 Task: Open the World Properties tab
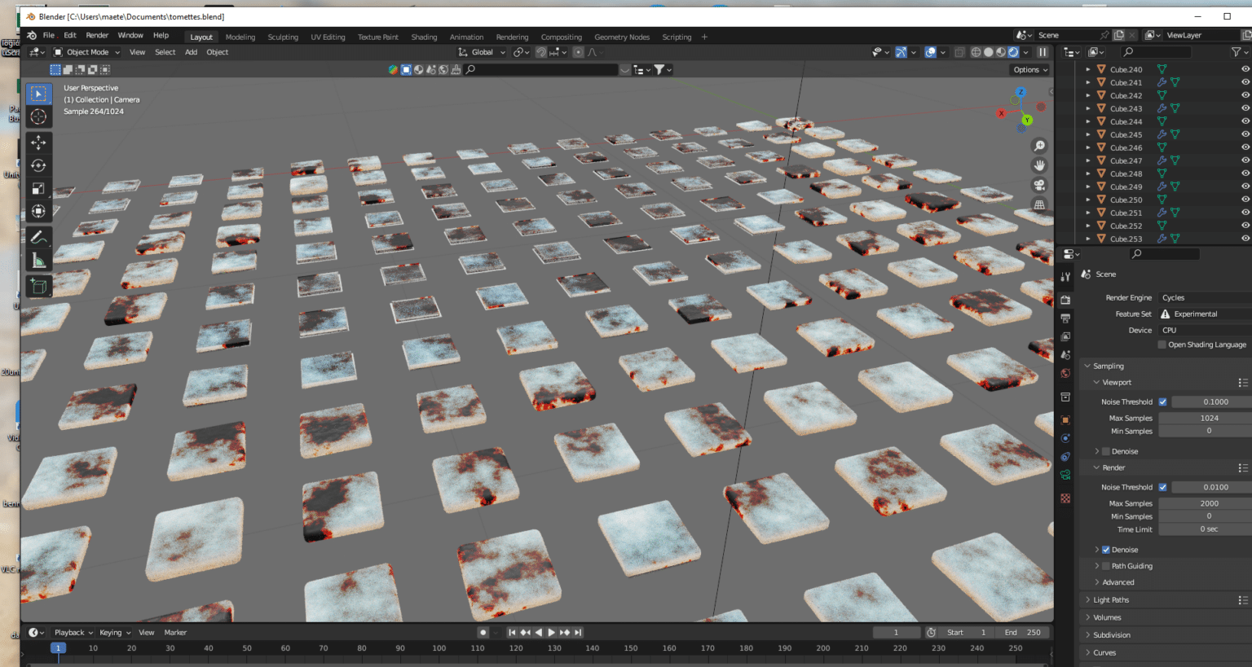point(1065,373)
